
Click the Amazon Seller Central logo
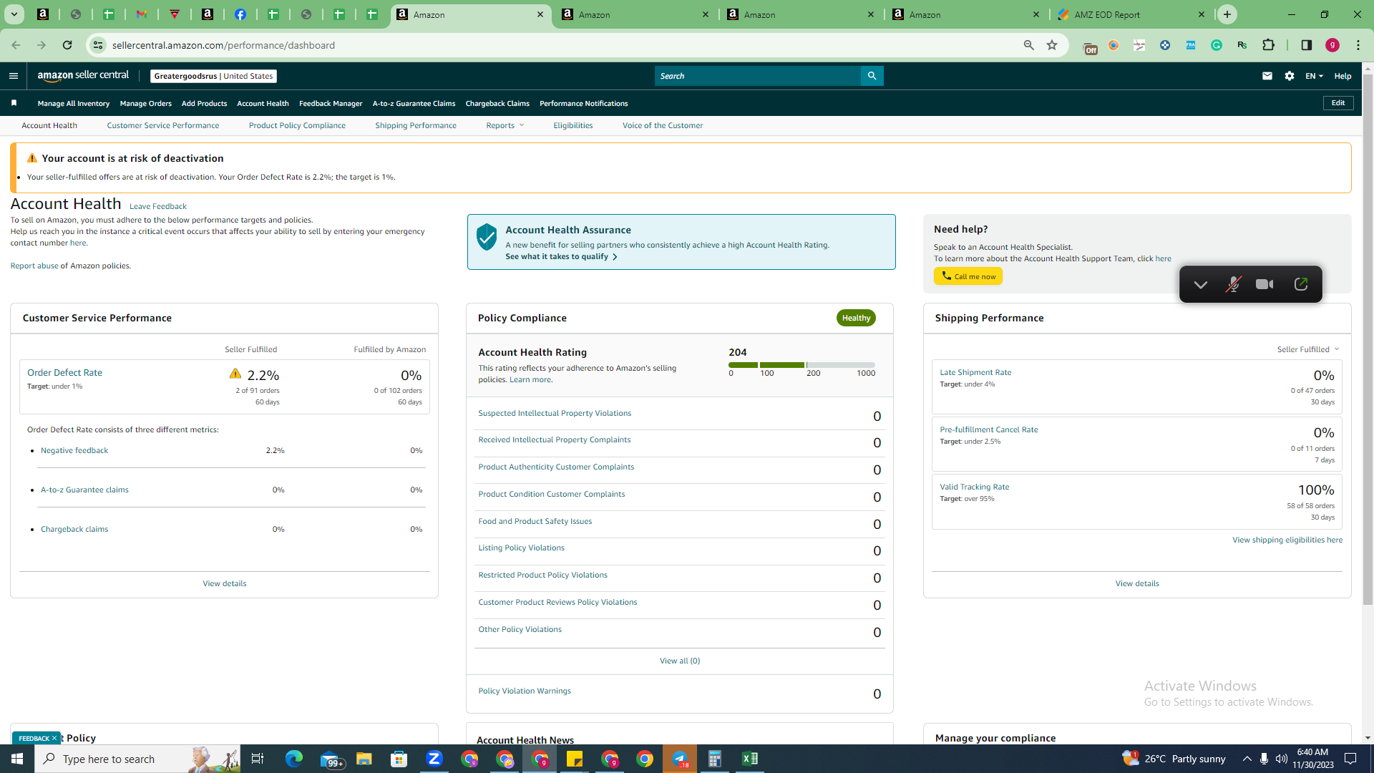(83, 76)
